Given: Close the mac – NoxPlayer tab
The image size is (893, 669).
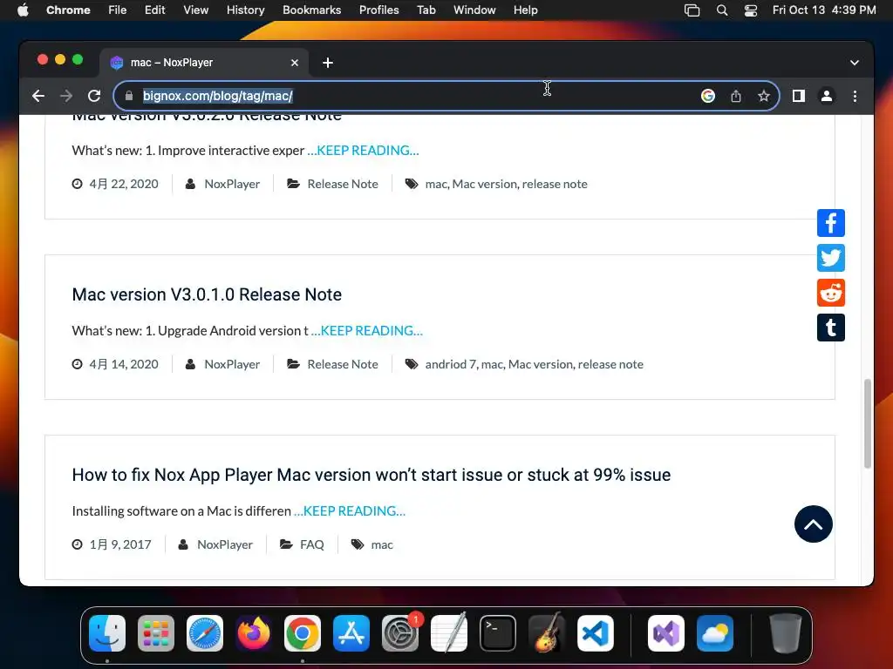Looking at the screenshot, I should click(295, 63).
